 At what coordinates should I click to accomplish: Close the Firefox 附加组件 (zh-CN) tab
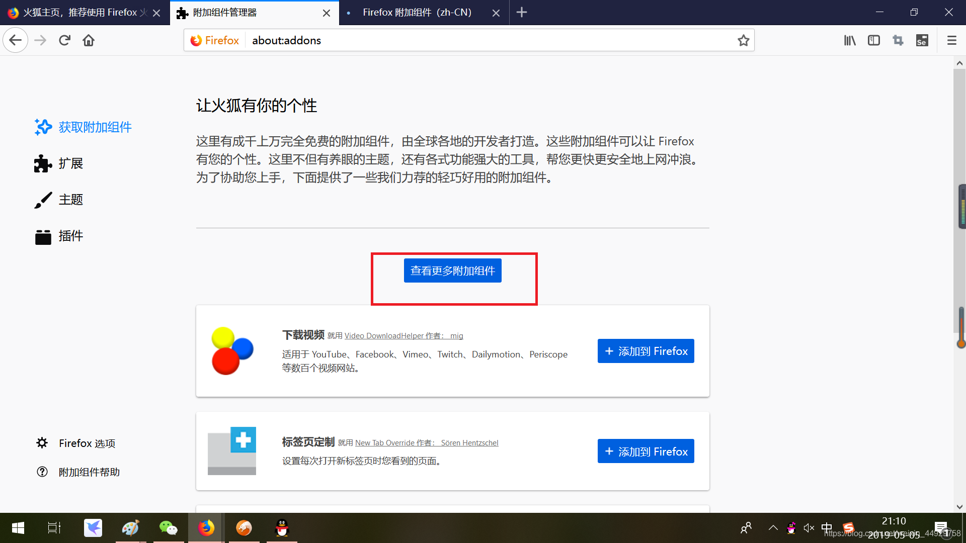[x=496, y=13]
